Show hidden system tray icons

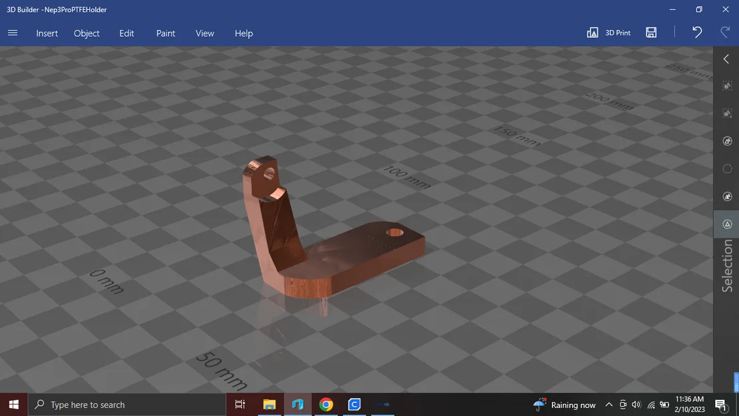(609, 405)
